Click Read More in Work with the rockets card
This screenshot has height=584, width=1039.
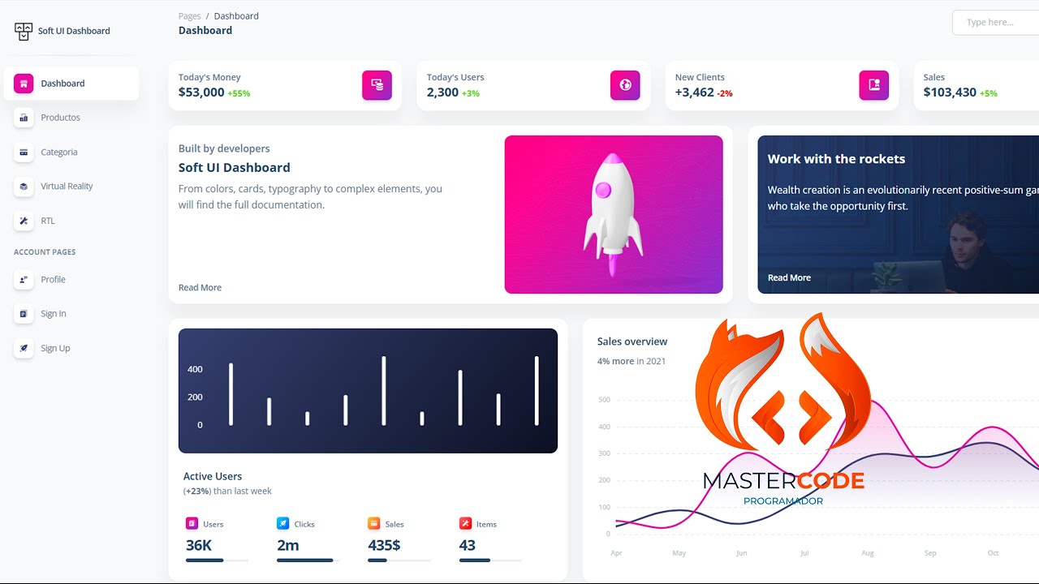point(789,277)
